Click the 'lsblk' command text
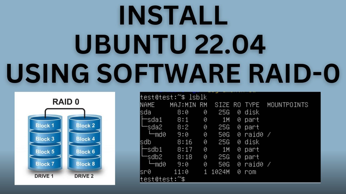The width and height of the screenshot is (346, 194). [197, 97]
